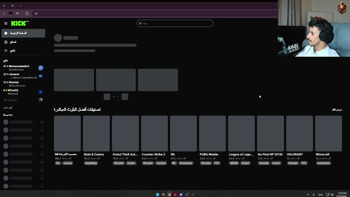Open the Browse sidebar item

point(23,42)
